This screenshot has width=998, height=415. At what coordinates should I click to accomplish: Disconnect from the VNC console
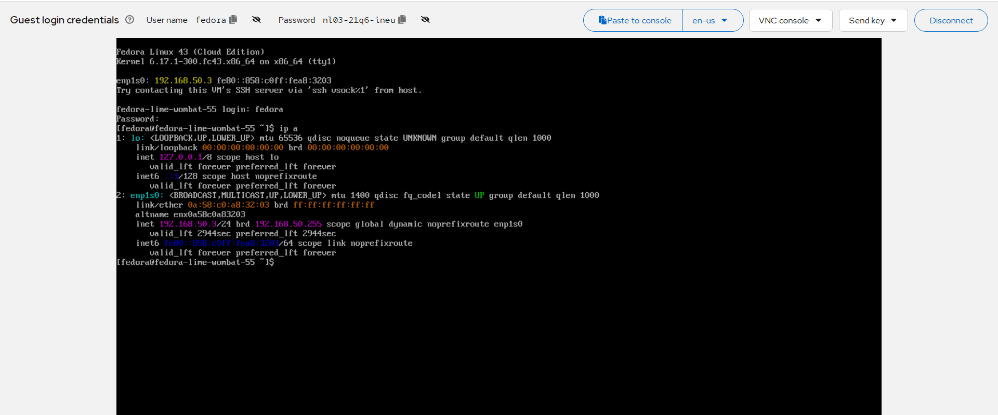(951, 20)
